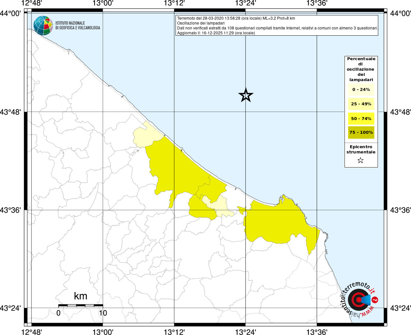Click the epicenter star in the sea
The width and height of the screenshot is (411, 335).
coord(246,95)
